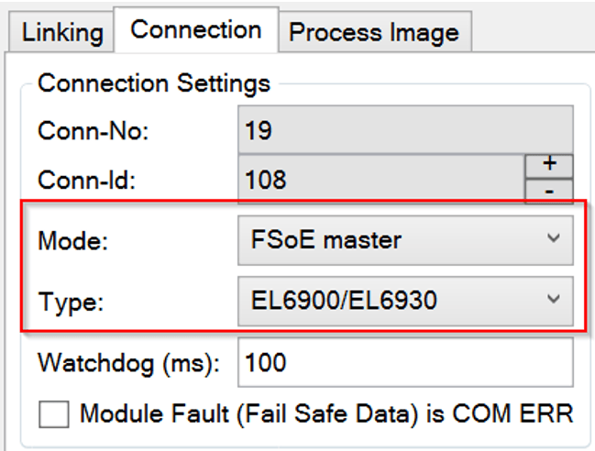
Task: Click the Conn-Id: label
Action: (86, 180)
